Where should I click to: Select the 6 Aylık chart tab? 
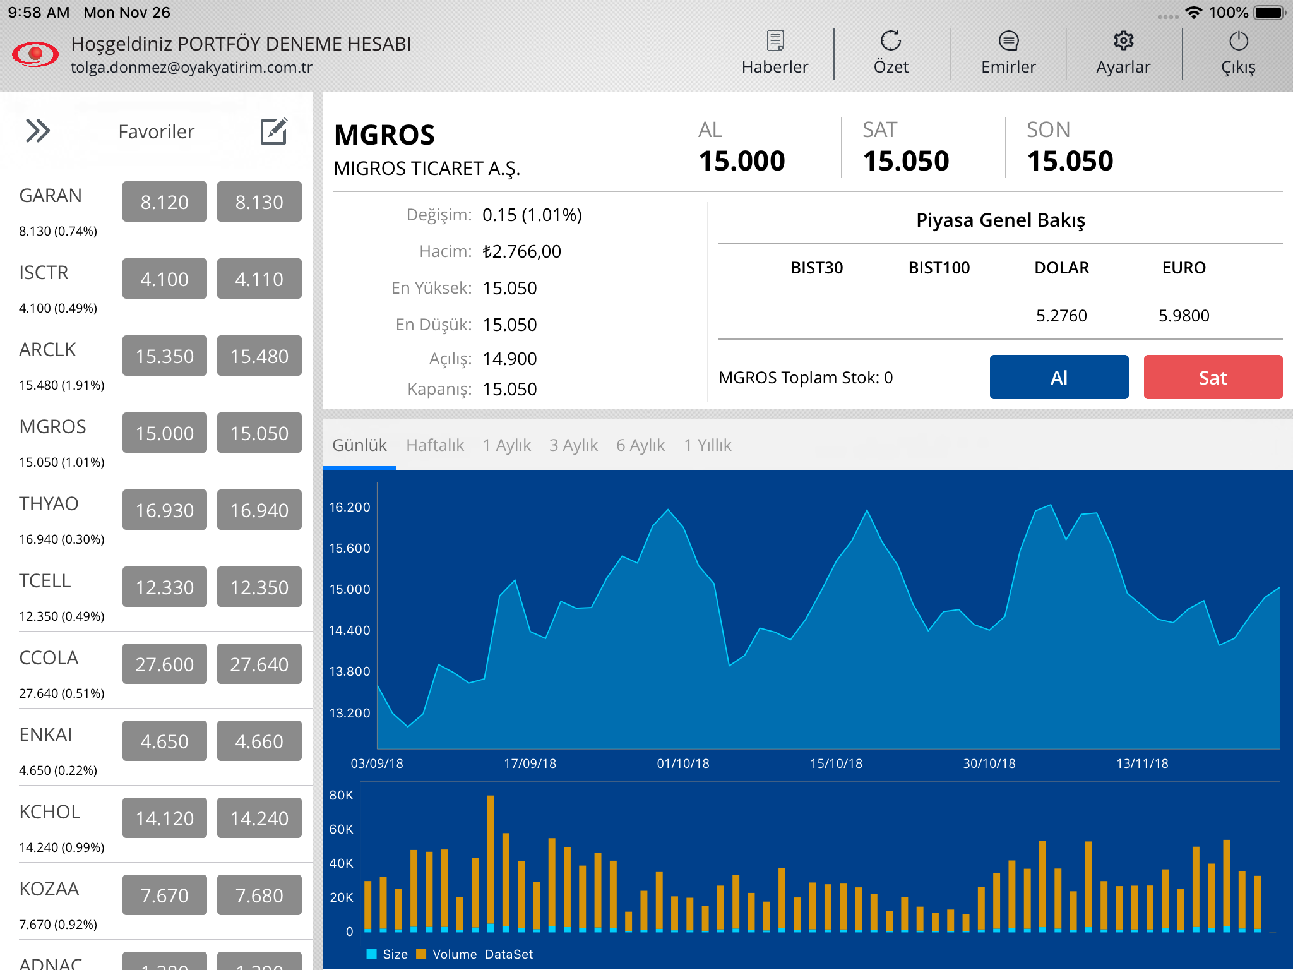[x=640, y=445]
